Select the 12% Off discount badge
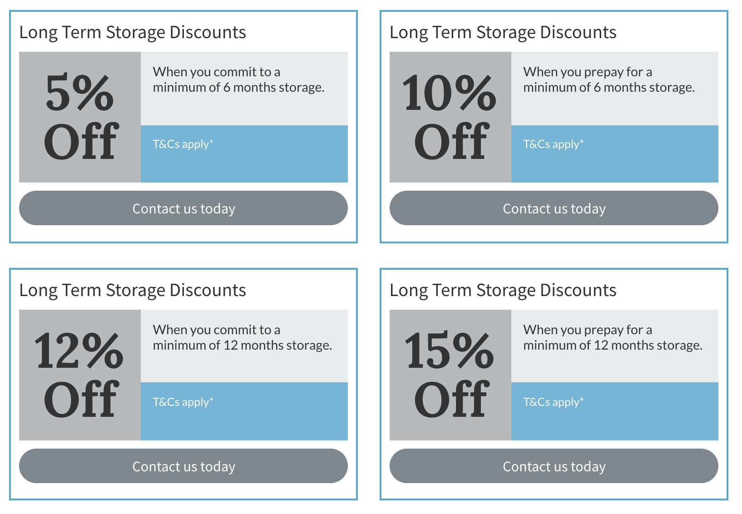 click(80, 375)
